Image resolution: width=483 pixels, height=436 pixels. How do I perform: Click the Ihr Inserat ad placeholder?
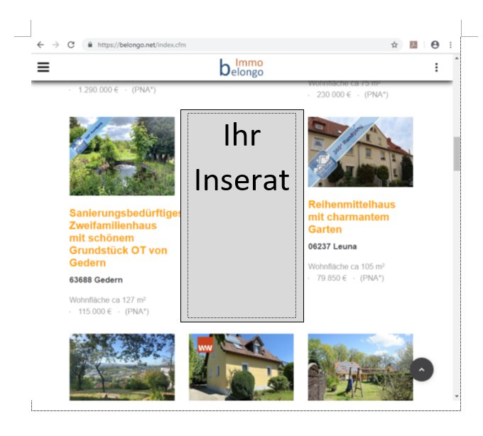242,216
